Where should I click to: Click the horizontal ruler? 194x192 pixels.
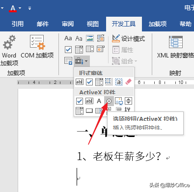pyautogui.click(x=106, y=82)
